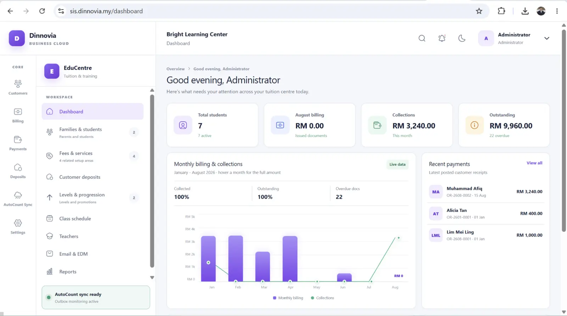This screenshot has height=316, width=567.
Task: Open Class schedule menu item
Action: tap(92, 218)
